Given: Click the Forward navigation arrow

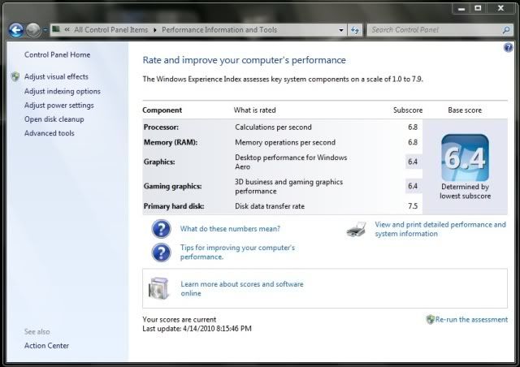Looking at the screenshot, I should coord(33,30).
